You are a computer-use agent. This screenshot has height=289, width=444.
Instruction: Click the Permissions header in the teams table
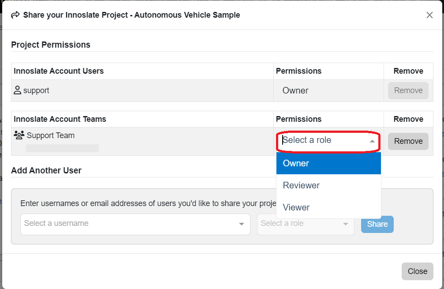pos(299,119)
